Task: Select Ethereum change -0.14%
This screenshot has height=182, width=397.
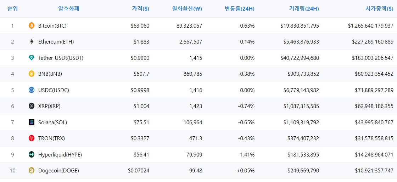Action: coord(246,42)
